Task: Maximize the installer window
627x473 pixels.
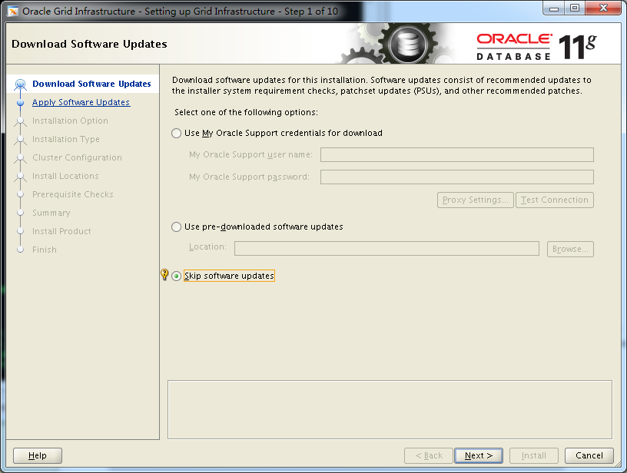Action: pyautogui.click(x=575, y=8)
